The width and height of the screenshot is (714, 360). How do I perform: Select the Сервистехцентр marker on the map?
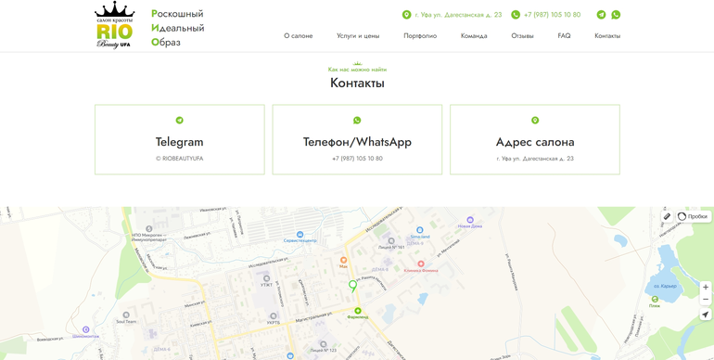pos(300,234)
